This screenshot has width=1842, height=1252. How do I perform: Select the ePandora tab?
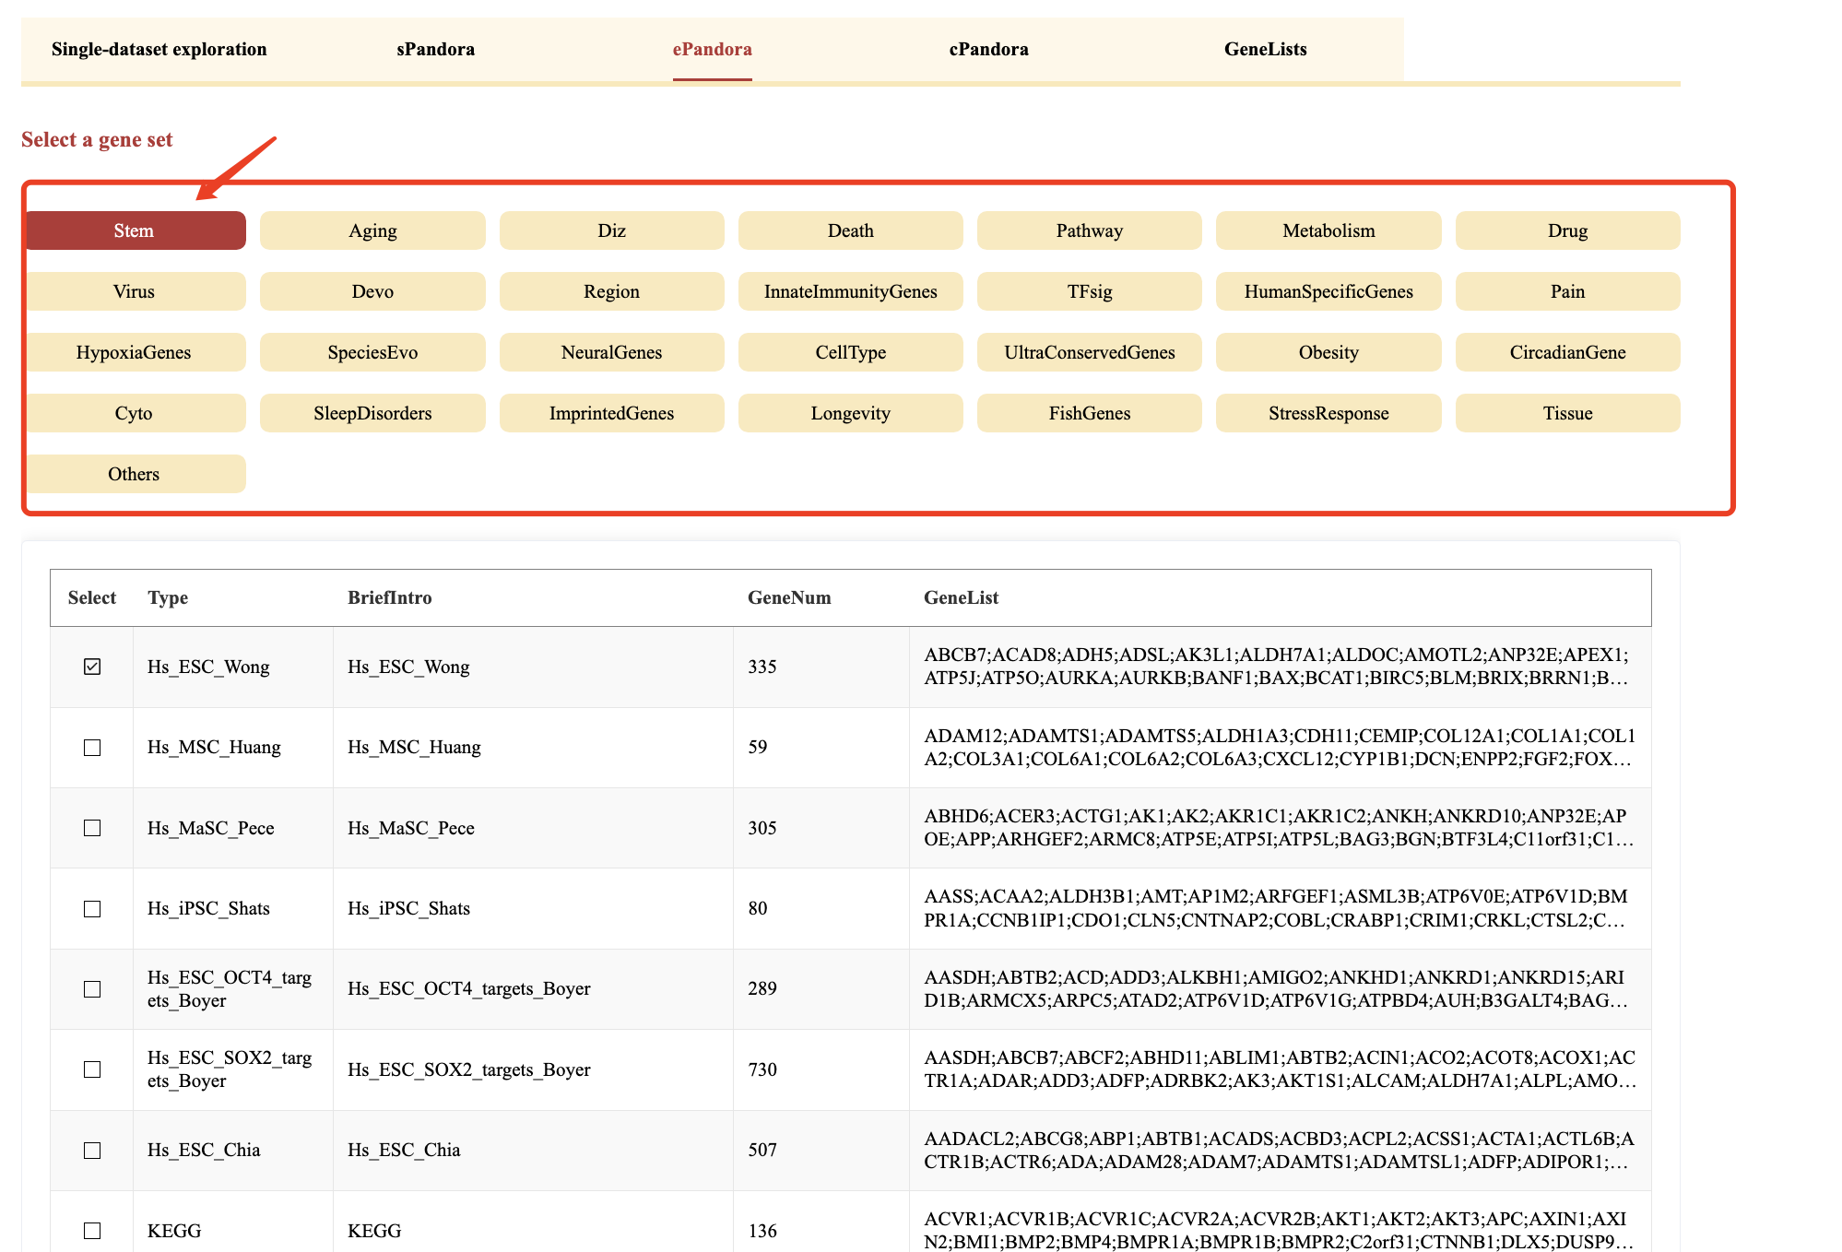pos(712,49)
